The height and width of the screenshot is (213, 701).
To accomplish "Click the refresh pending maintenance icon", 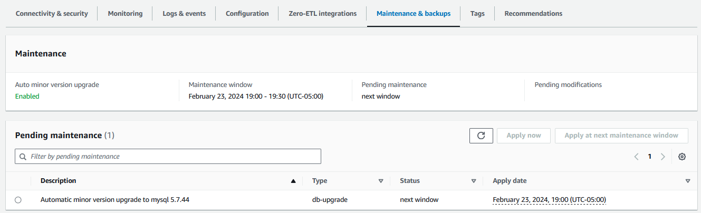I will pos(481,135).
